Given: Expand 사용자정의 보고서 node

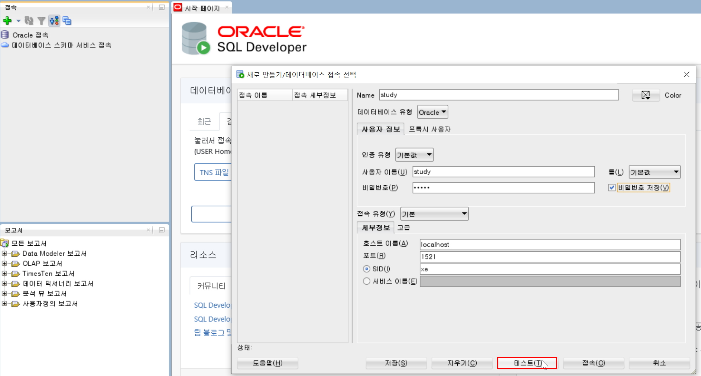Looking at the screenshot, I should click(4, 303).
